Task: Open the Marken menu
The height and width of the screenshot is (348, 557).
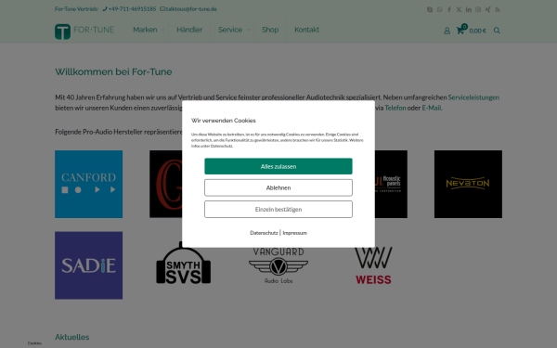Action: (145, 30)
